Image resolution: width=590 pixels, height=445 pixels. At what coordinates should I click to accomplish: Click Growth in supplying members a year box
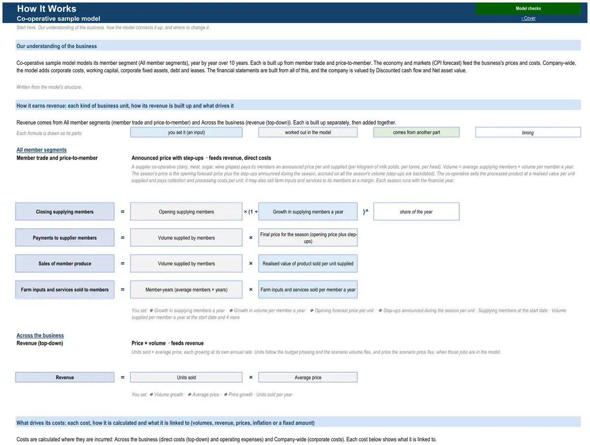coord(308,212)
